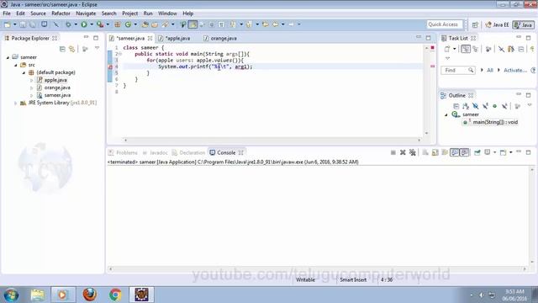Switch to *apple.java editor tab
This screenshot has width=538, height=303.
[177, 38]
